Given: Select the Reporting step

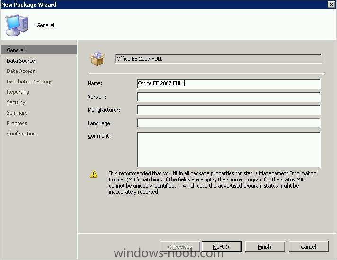Looking at the screenshot, I should pos(18,92).
